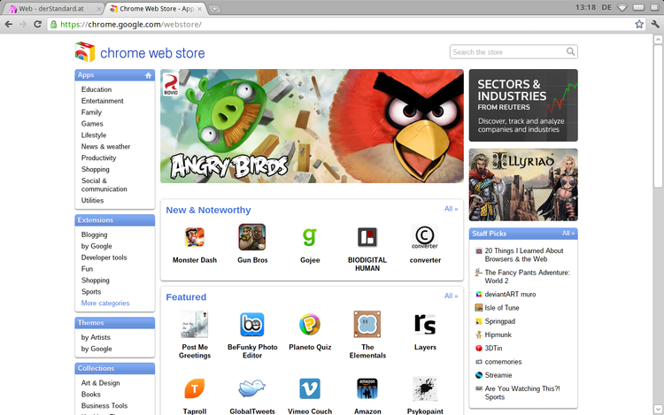The image size is (664, 415).
Task: Open the Angry Birds banner
Action: pyautogui.click(x=312, y=126)
